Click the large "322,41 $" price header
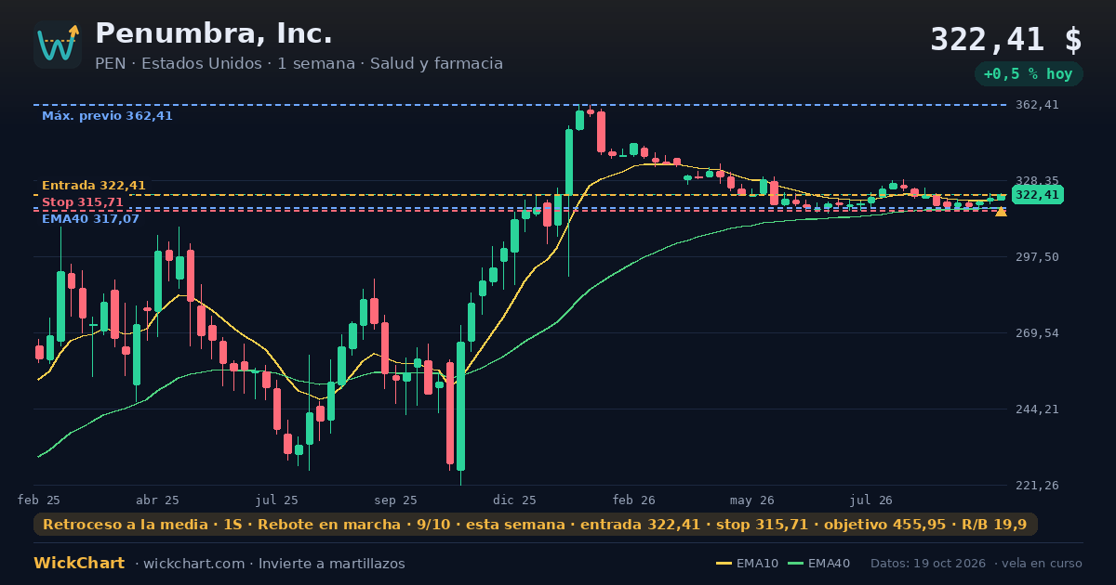 1006,40
